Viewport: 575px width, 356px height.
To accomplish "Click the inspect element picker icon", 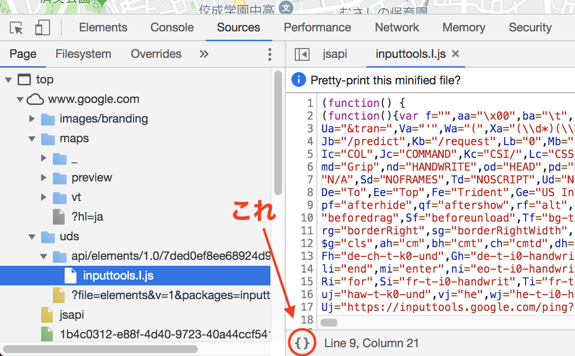I will 17,28.
